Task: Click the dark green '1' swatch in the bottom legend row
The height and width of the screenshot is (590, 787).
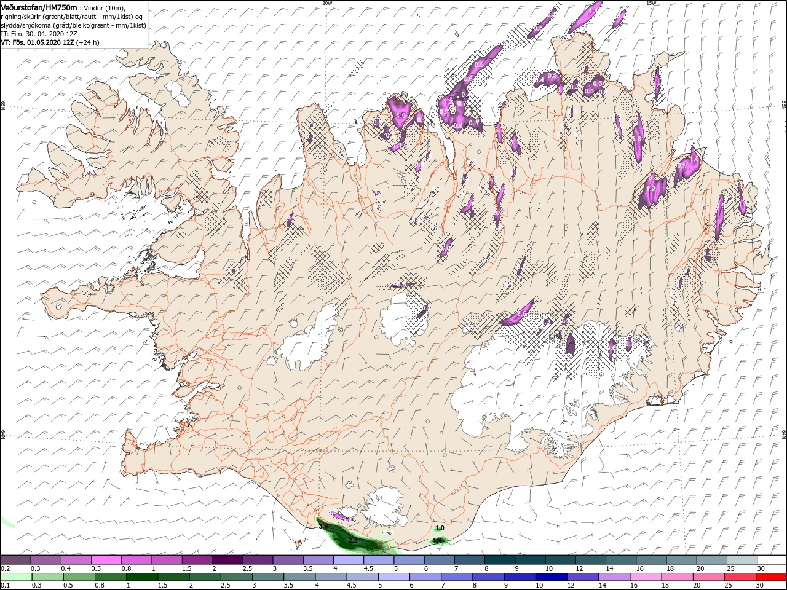Action: point(141,577)
